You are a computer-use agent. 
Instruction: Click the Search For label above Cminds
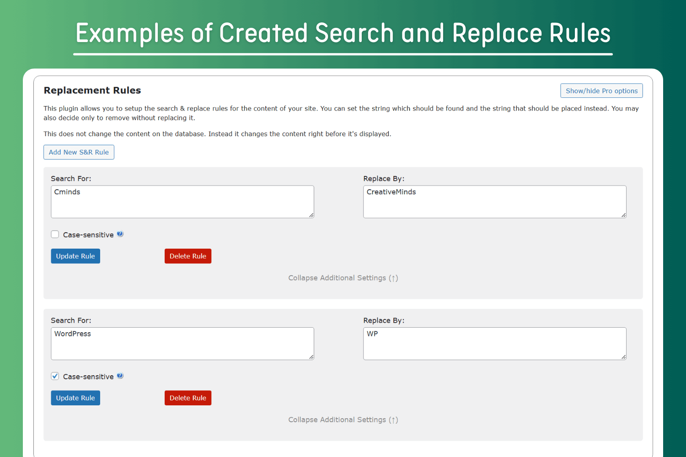(71, 178)
